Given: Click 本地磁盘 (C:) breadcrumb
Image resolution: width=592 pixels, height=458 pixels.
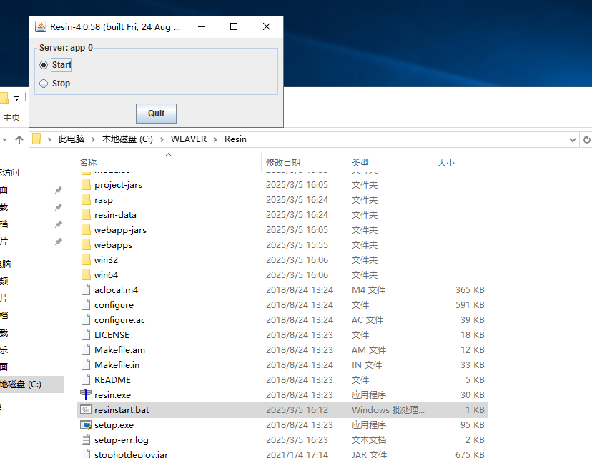Looking at the screenshot, I should click(x=127, y=139).
